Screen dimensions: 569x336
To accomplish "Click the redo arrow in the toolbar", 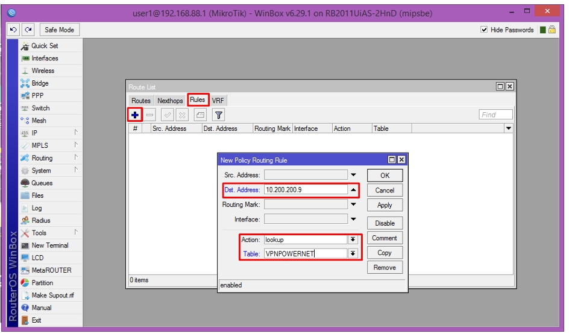I will point(28,30).
